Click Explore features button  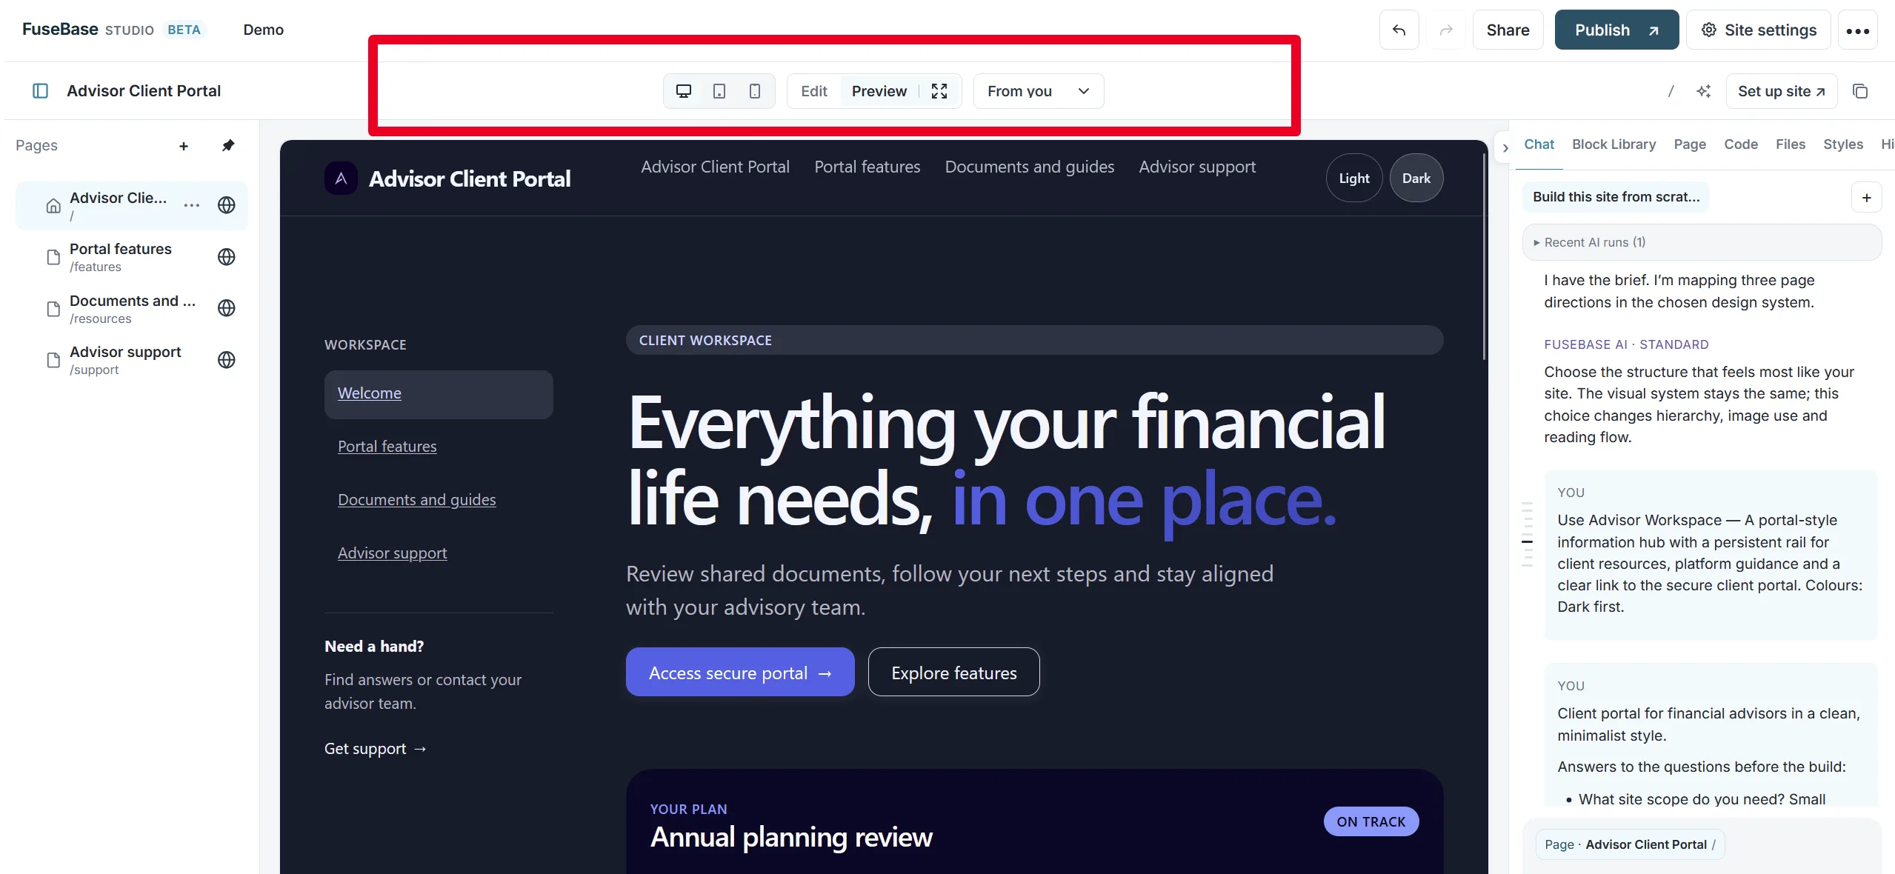click(954, 673)
